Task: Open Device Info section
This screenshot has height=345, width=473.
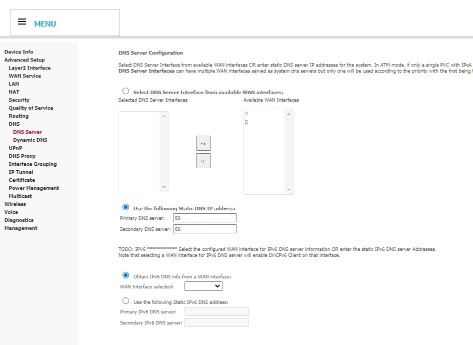Action: [x=18, y=52]
